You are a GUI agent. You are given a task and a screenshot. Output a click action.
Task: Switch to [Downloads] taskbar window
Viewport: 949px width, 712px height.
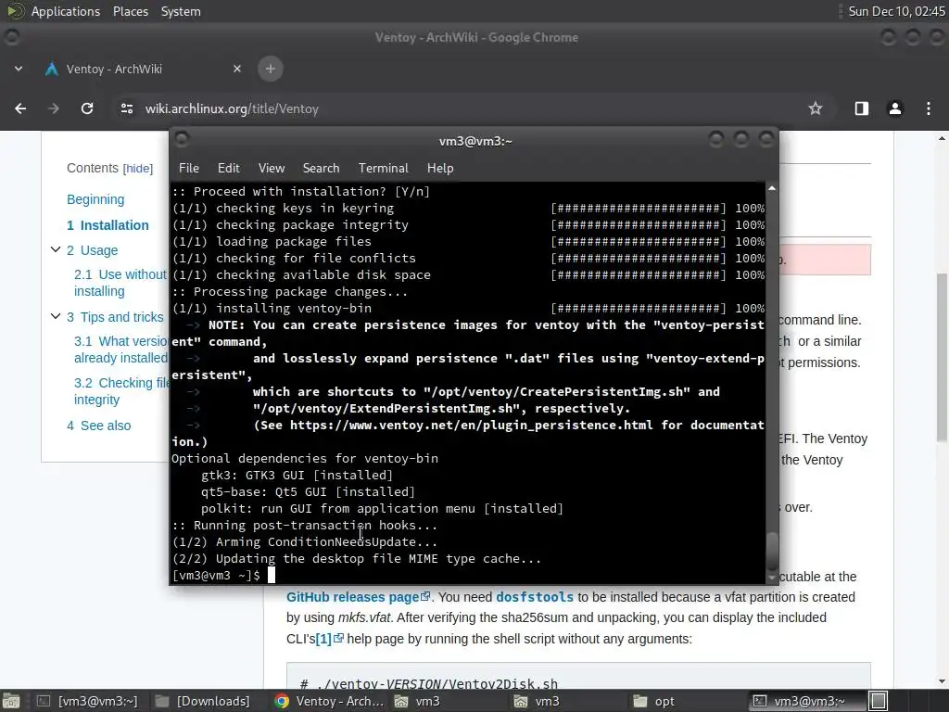(203, 701)
